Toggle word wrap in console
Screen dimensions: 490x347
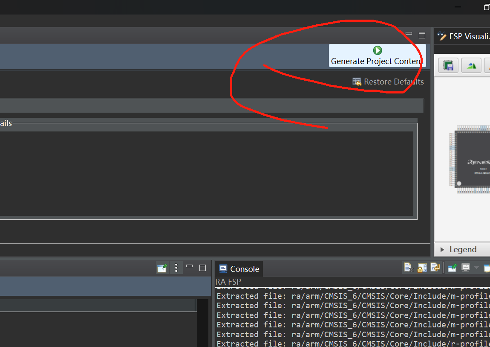(x=435, y=268)
